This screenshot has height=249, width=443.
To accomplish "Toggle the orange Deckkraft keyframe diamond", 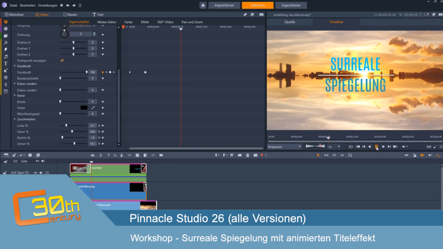I will (x=103, y=72).
